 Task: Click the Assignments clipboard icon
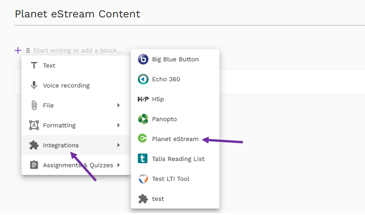point(34,165)
